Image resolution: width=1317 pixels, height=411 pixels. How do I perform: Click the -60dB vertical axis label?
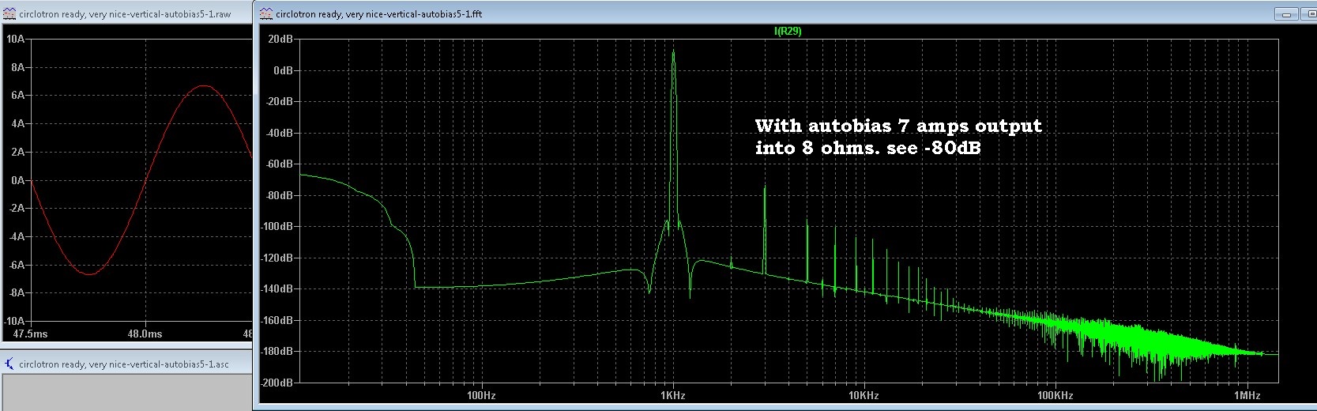[x=280, y=164]
